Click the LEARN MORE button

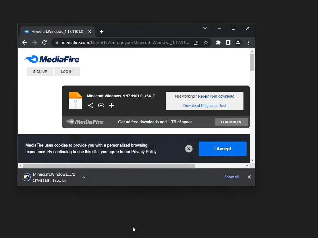231,122
